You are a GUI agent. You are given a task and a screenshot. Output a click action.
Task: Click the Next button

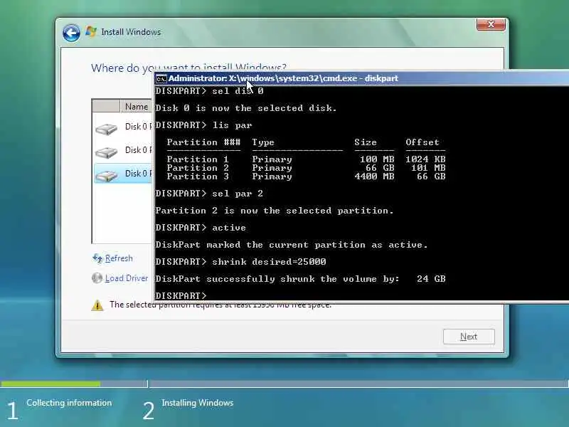point(469,337)
